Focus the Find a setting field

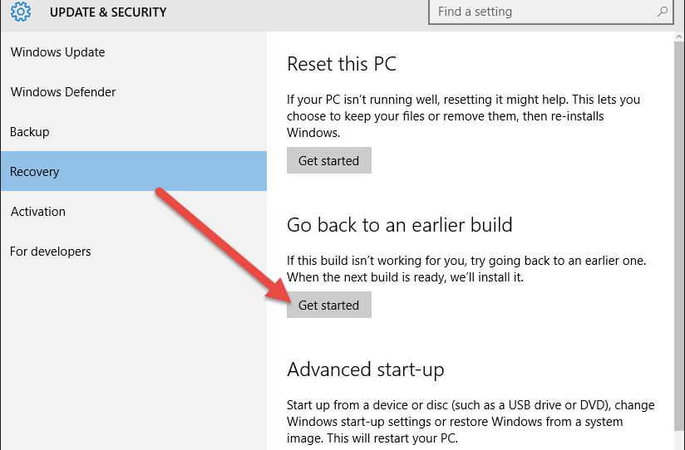pos(551,12)
